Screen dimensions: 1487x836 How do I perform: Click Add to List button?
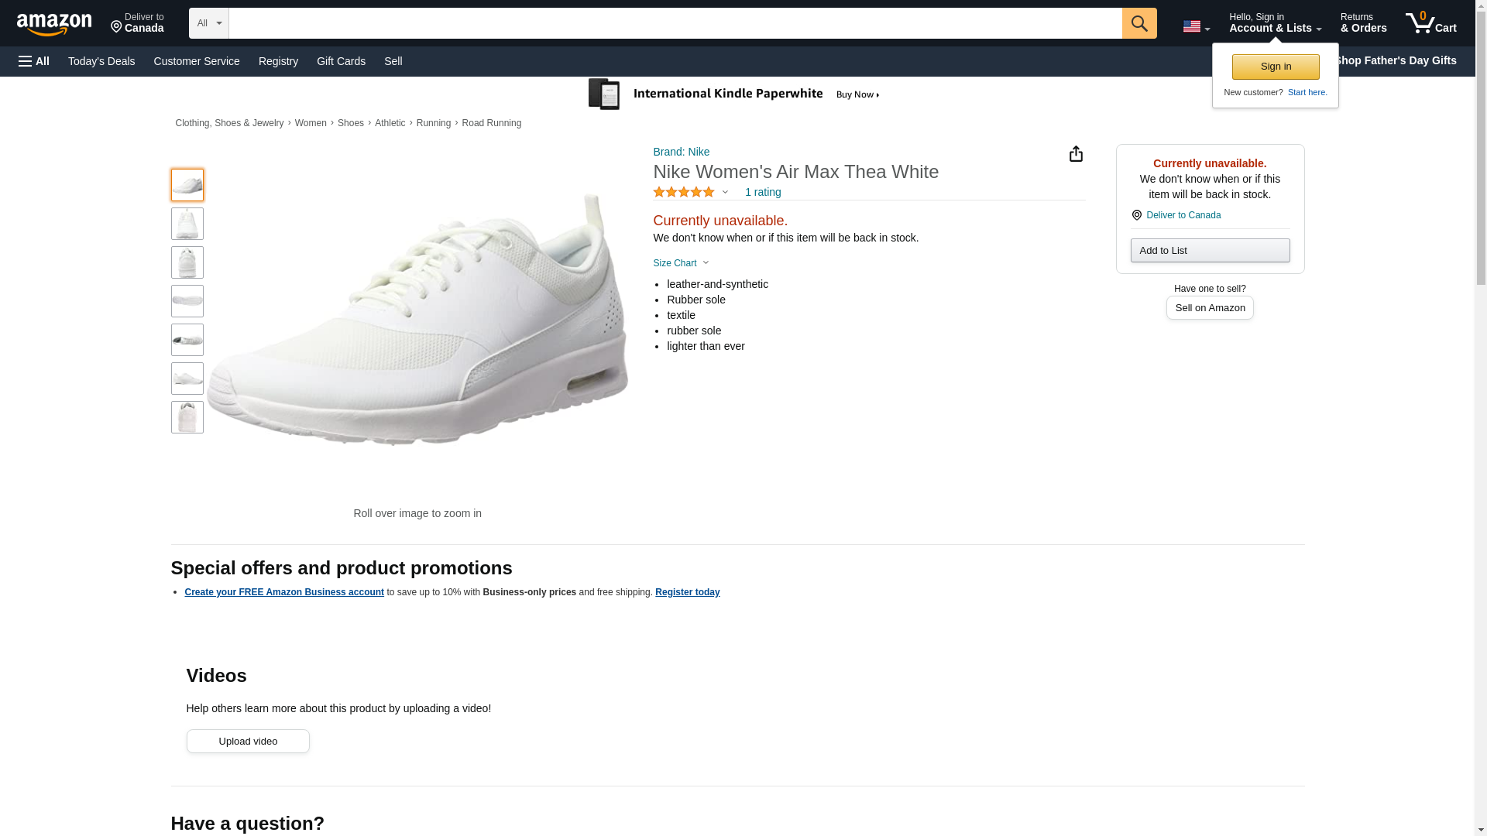[1210, 251]
